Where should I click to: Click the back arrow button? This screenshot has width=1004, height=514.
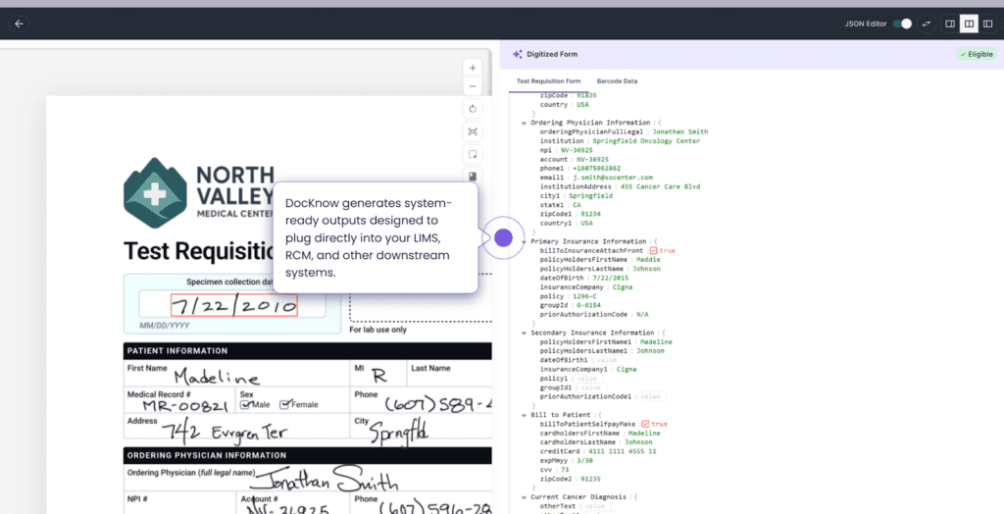[19, 23]
